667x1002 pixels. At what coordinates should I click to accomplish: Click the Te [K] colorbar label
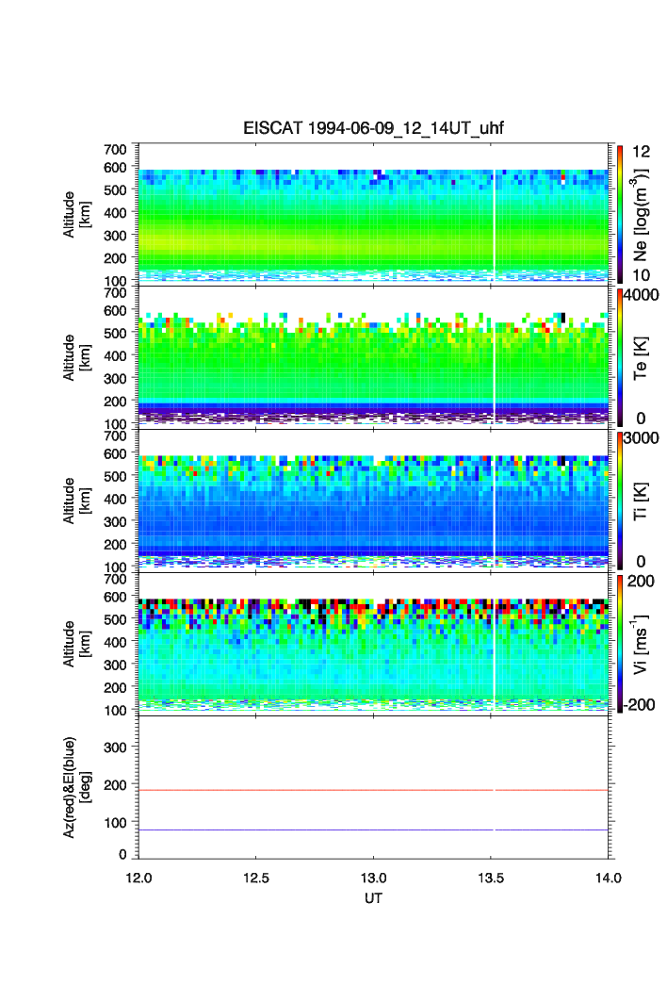(x=642, y=358)
